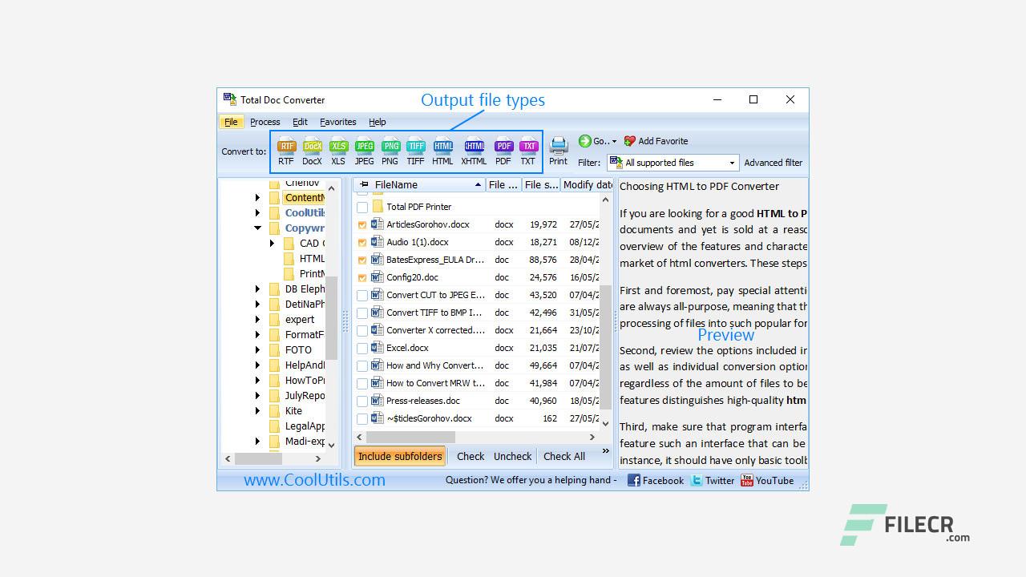The height and width of the screenshot is (577, 1026).
Task: Choose the DocX conversion icon
Action: click(313, 147)
